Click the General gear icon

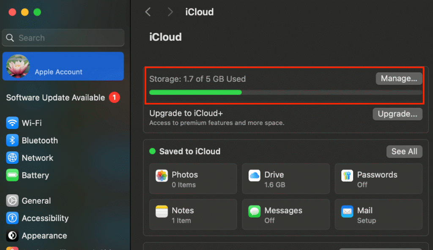tap(12, 201)
